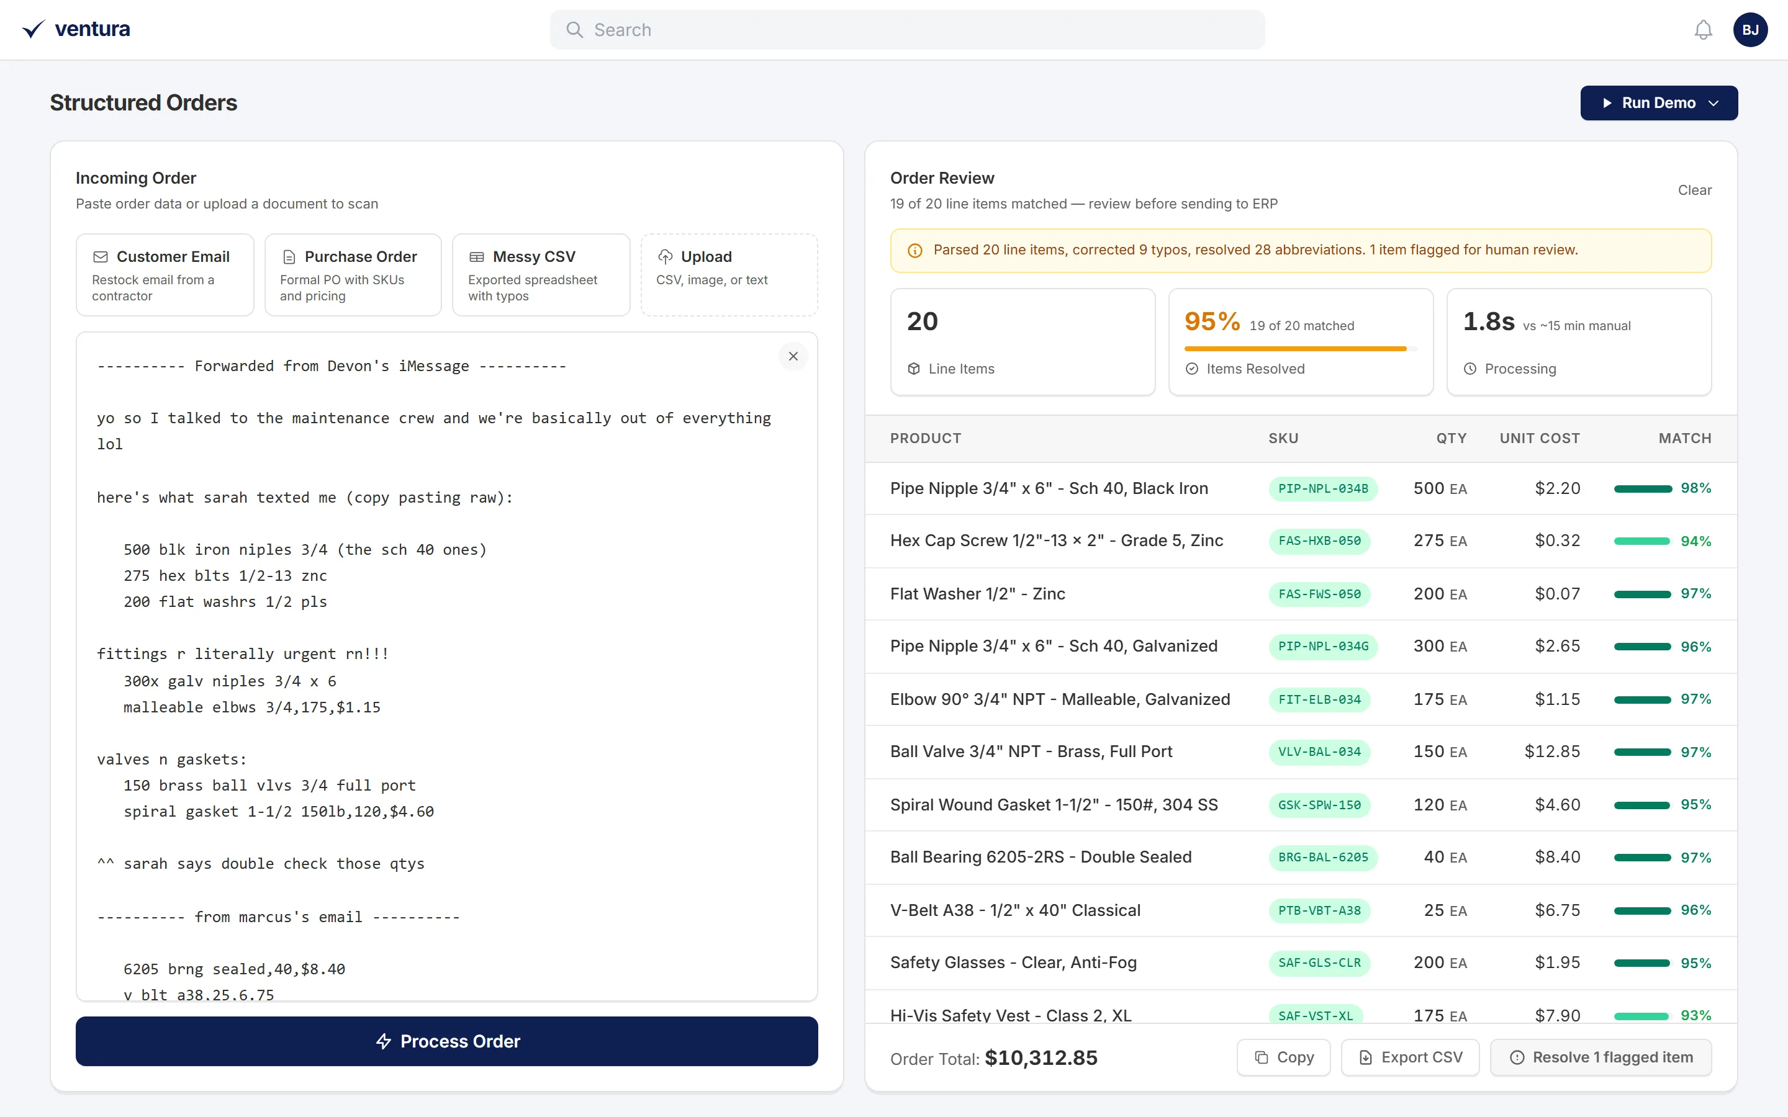
Task: Click inside the pasted order text area
Action: 446,666
